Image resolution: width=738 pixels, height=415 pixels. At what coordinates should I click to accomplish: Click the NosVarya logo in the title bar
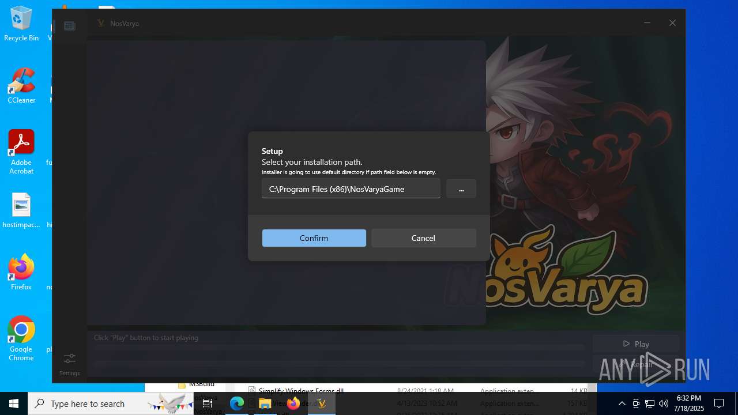(x=101, y=24)
